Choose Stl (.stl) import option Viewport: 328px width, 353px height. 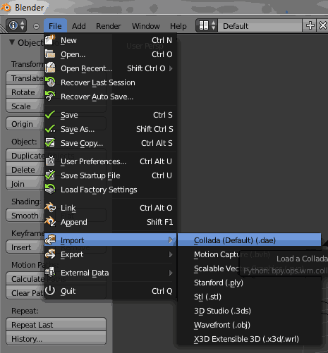click(x=249, y=297)
